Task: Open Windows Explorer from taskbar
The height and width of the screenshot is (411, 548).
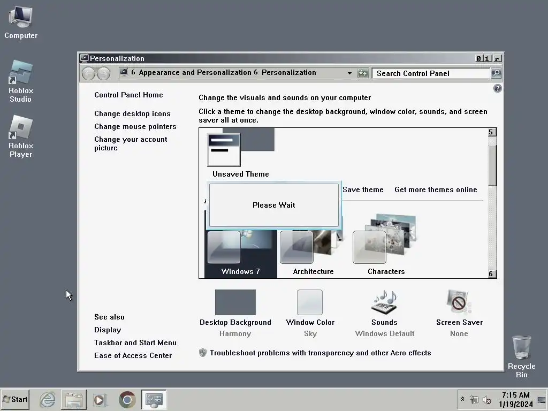Action: 74,399
